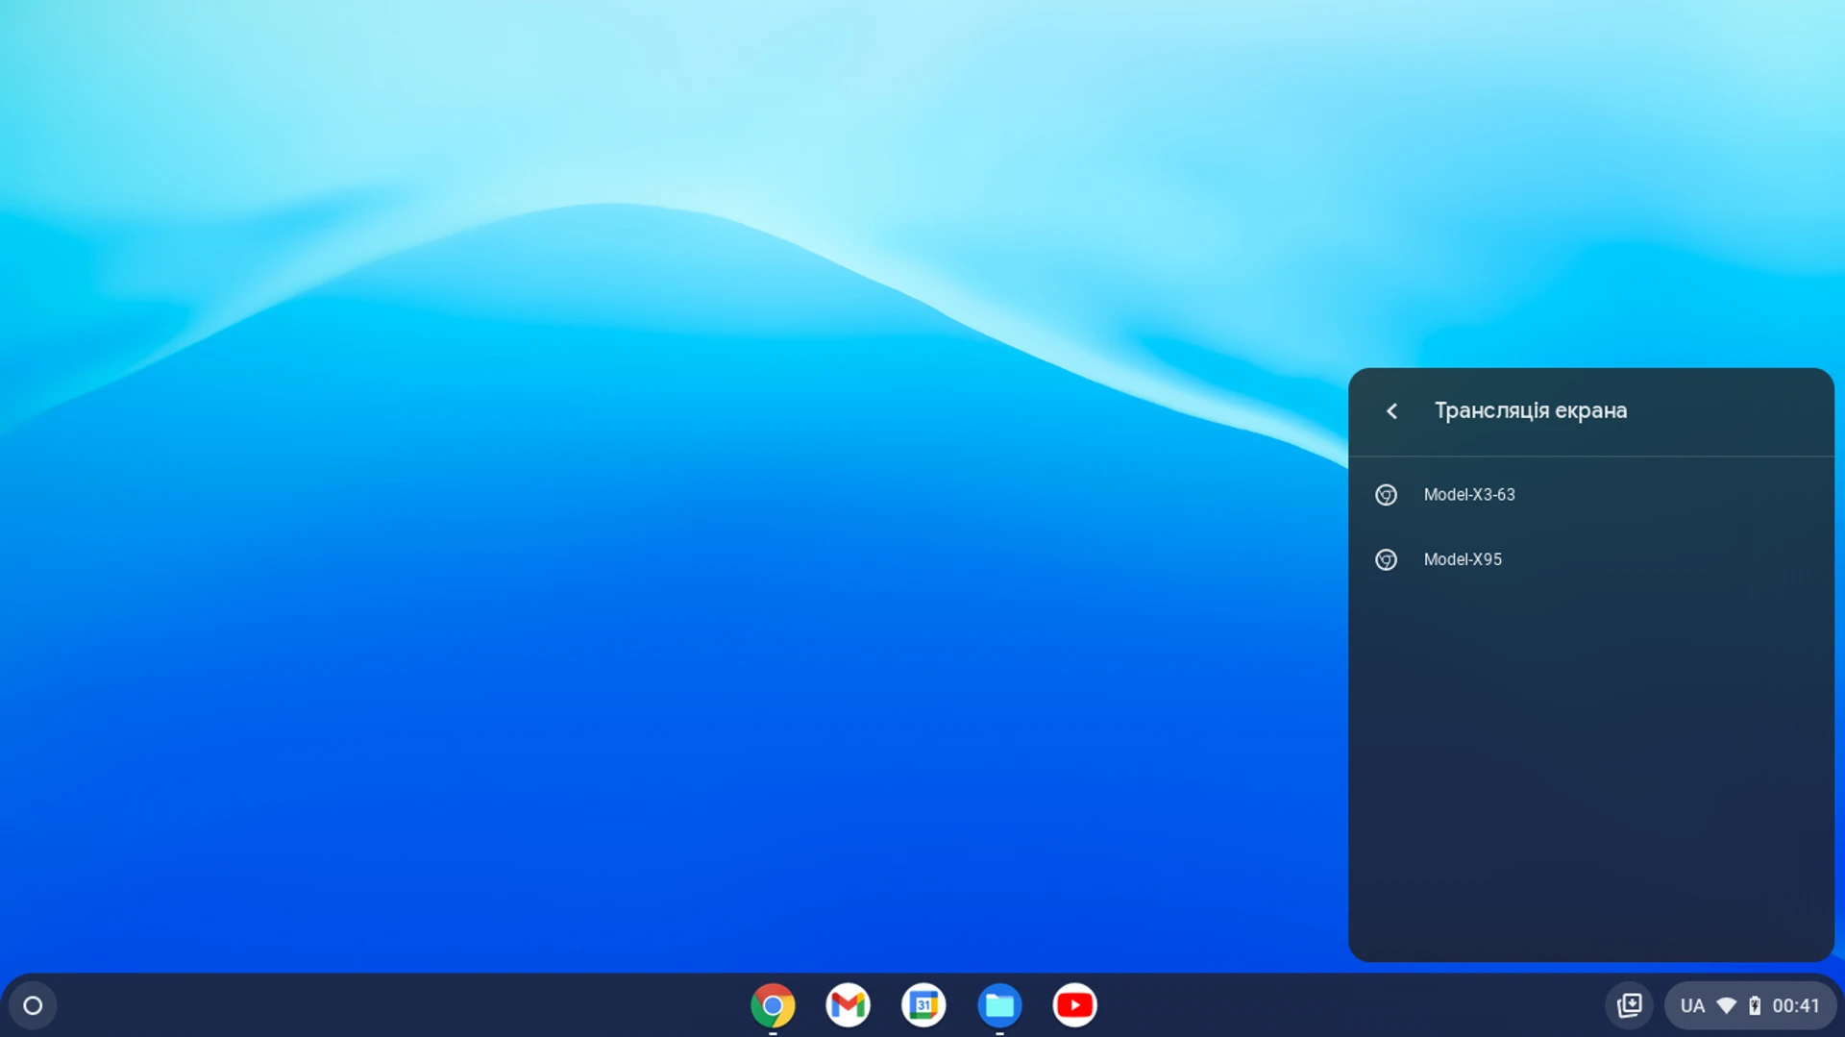The height and width of the screenshot is (1037, 1845).
Task: Click the battery indicator in the system tray
Action: [x=1756, y=1004]
